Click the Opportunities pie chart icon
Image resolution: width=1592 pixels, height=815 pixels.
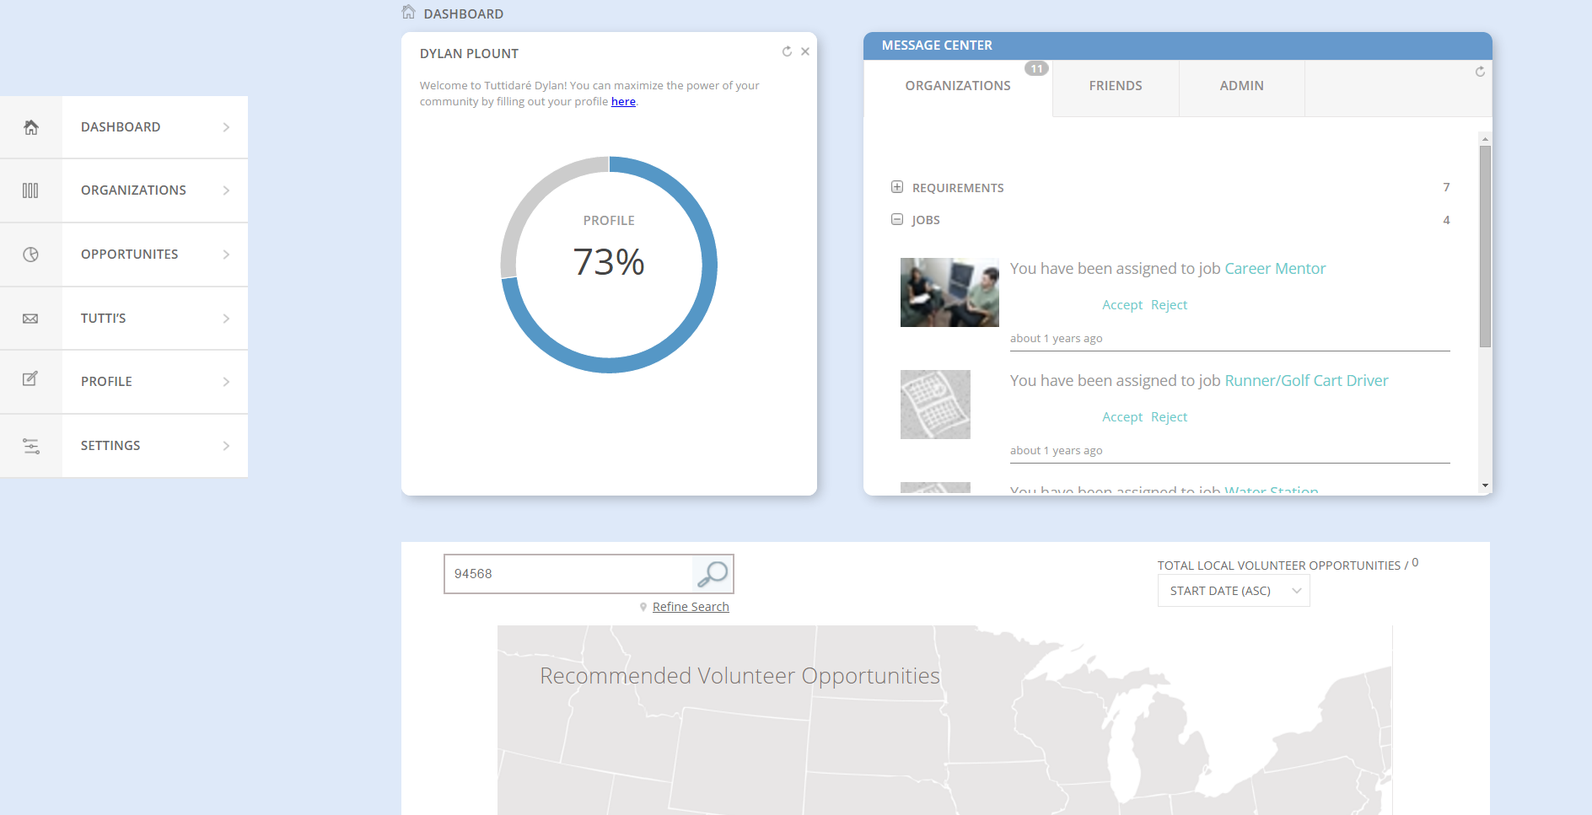tap(30, 255)
